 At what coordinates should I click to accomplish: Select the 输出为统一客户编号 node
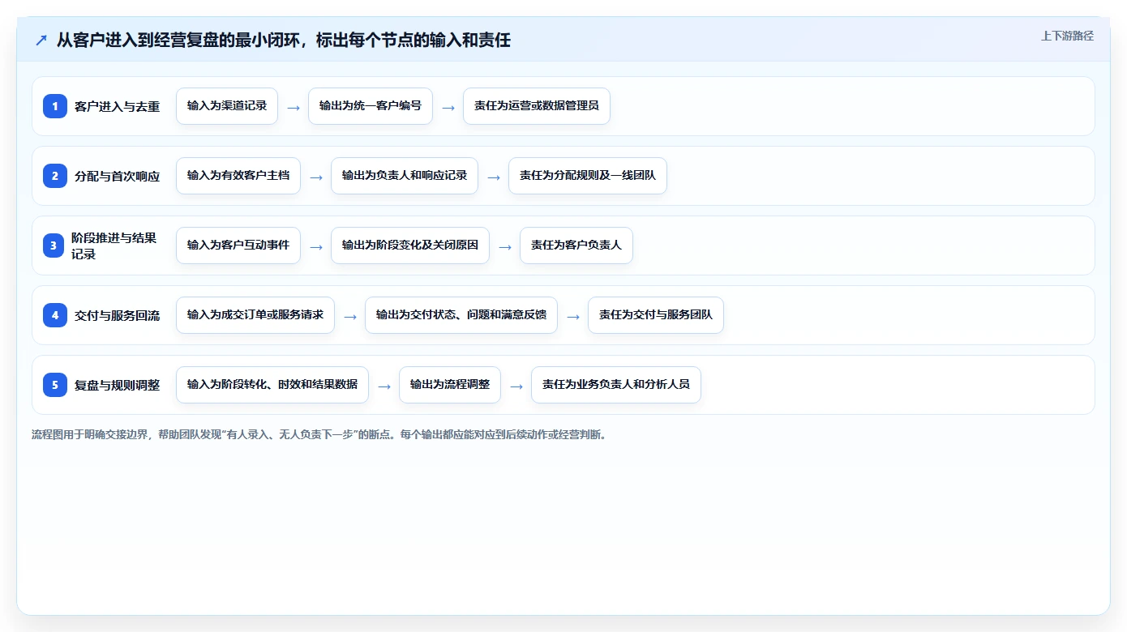pyautogui.click(x=371, y=106)
